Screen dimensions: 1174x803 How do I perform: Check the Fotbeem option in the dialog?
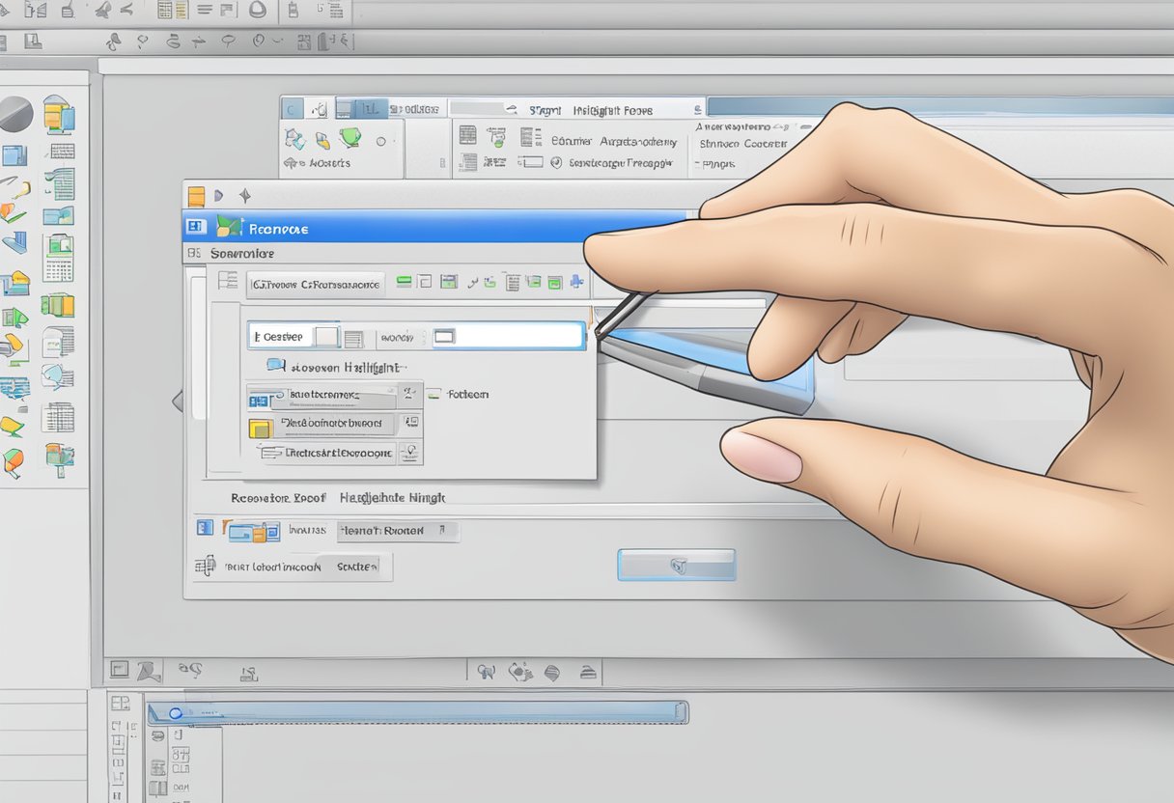pos(434,393)
